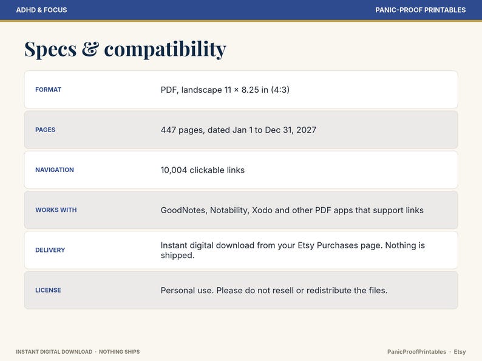This screenshot has width=482, height=361.
Task: Click the Personal use license text
Action: click(x=274, y=290)
